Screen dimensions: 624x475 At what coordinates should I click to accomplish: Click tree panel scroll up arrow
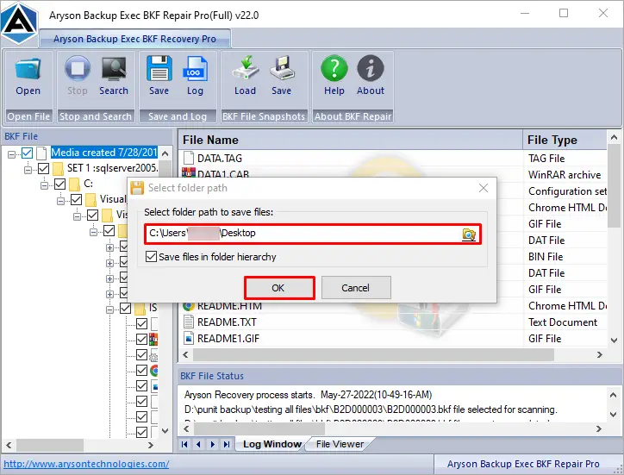[x=165, y=153]
